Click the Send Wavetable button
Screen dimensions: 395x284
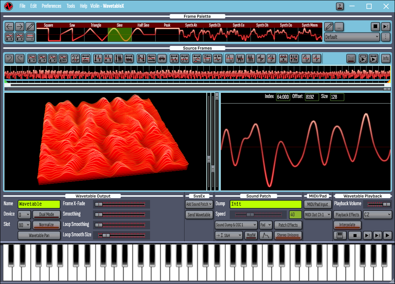(x=199, y=214)
